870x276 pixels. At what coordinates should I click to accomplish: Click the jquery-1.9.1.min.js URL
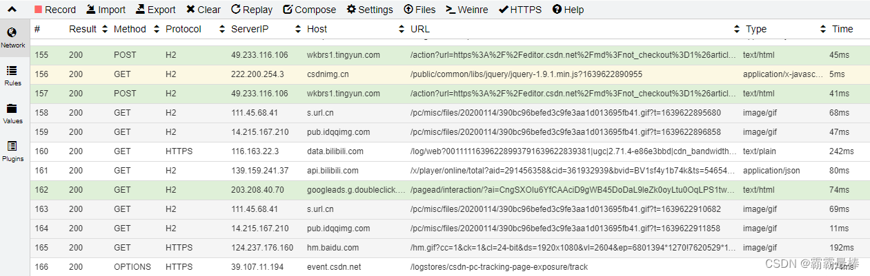pos(526,74)
